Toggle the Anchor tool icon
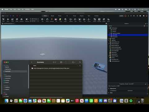Image resolution: width=149 pixels, height=112 pixels. (88, 19)
